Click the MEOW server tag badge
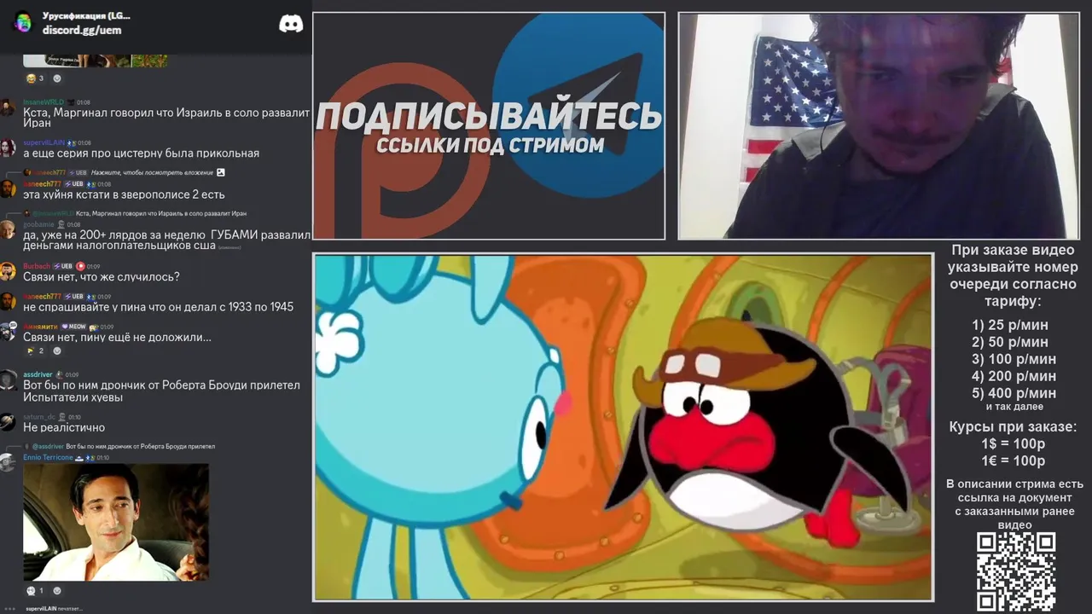This screenshot has width=1092, height=614. (x=73, y=327)
